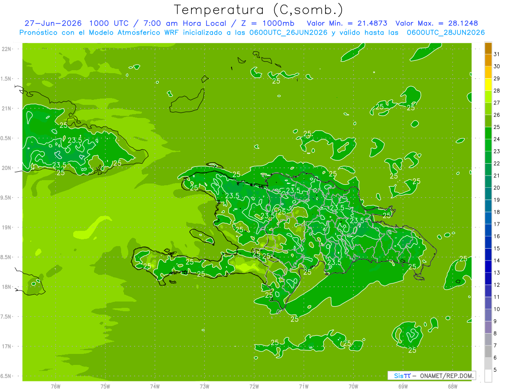508x392 pixels.
Task: Click the "70W" longitude label
Action: (353, 386)
